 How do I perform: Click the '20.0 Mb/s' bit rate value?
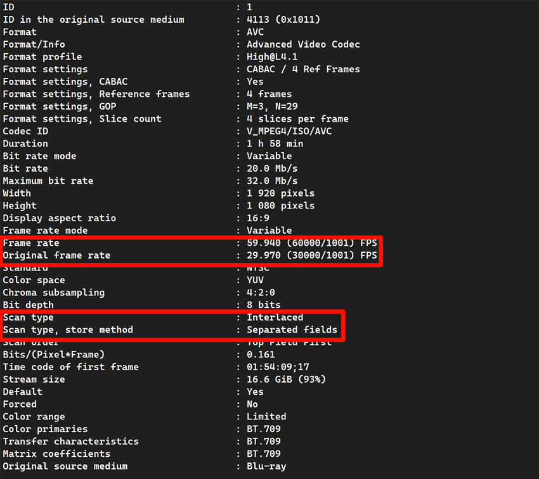click(x=272, y=169)
